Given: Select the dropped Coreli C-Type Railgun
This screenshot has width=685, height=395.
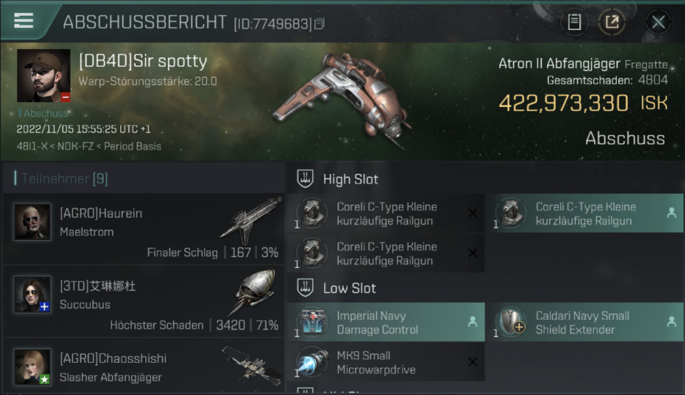Looking at the screenshot, I should 585,213.
